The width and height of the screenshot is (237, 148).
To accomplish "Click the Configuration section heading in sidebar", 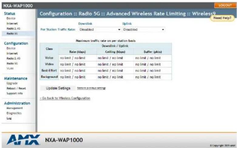I will (16, 43).
